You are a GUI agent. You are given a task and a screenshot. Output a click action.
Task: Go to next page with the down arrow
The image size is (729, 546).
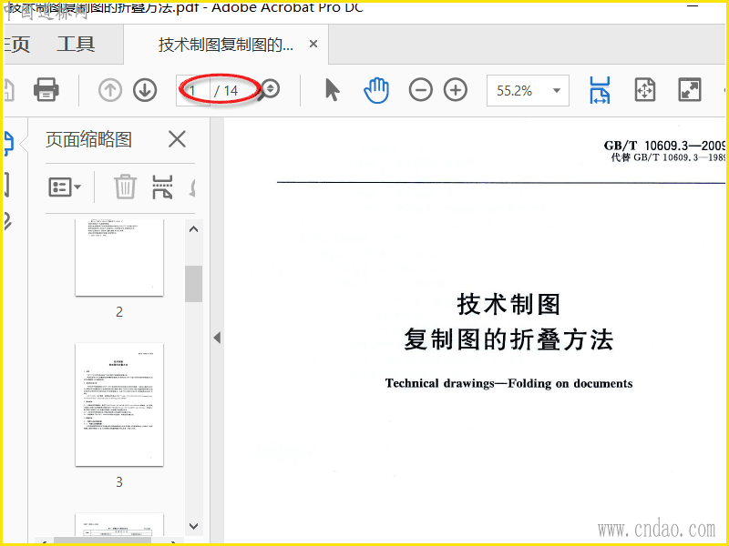coord(145,90)
